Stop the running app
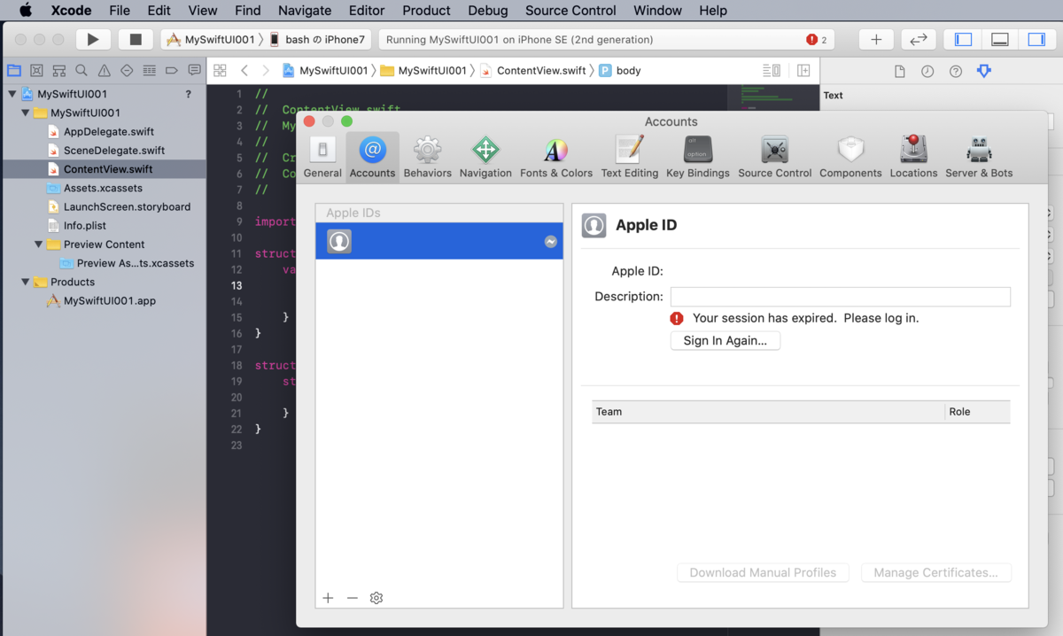 pyautogui.click(x=136, y=39)
